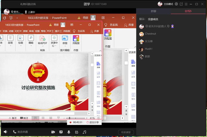Toggle the camera in the bottom bar

(53, 132)
